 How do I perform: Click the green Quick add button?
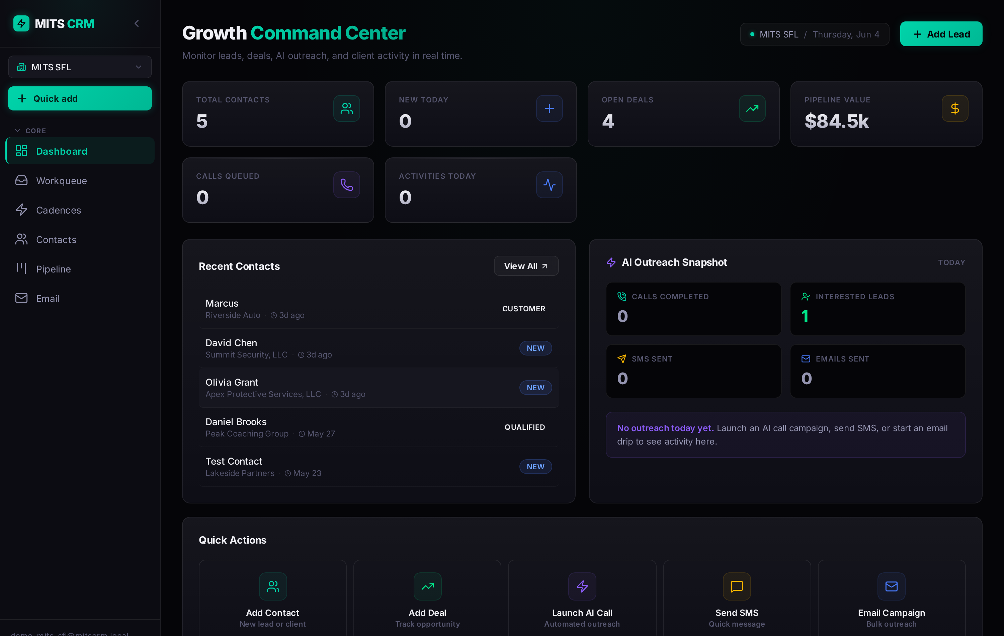(80, 98)
